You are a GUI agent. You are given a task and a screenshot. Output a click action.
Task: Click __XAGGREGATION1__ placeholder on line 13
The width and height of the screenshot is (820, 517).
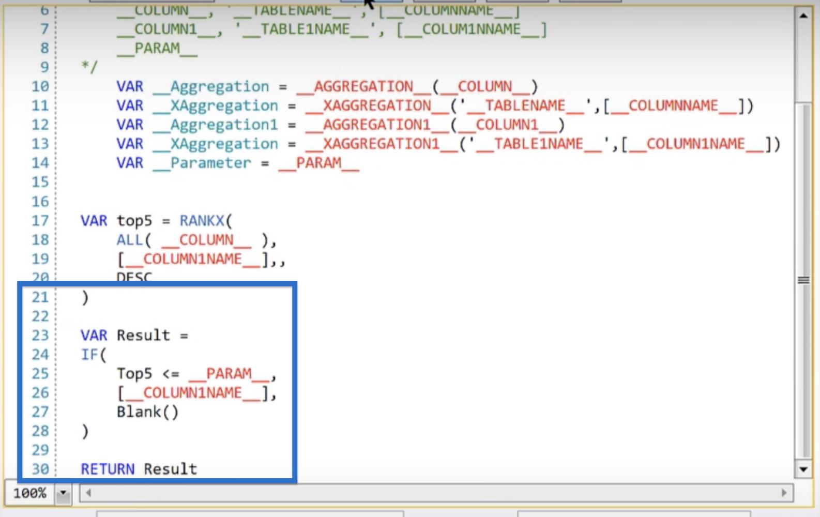382,144
